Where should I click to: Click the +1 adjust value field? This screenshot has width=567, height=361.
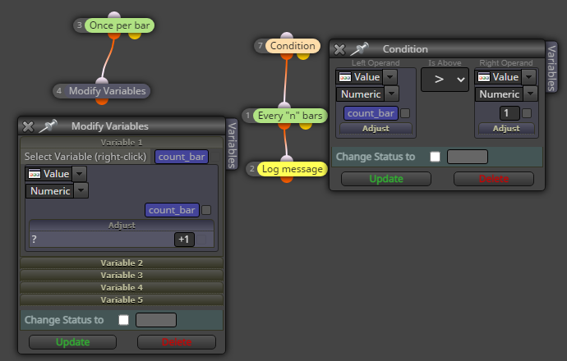[184, 240]
